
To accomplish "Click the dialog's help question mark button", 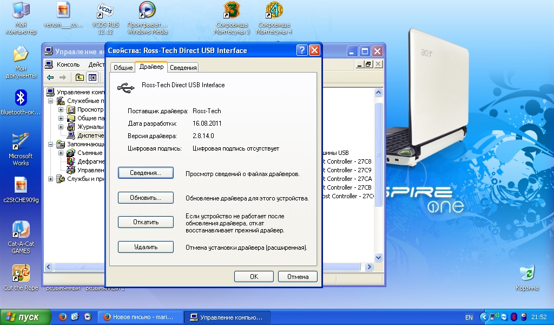I will [302, 50].
